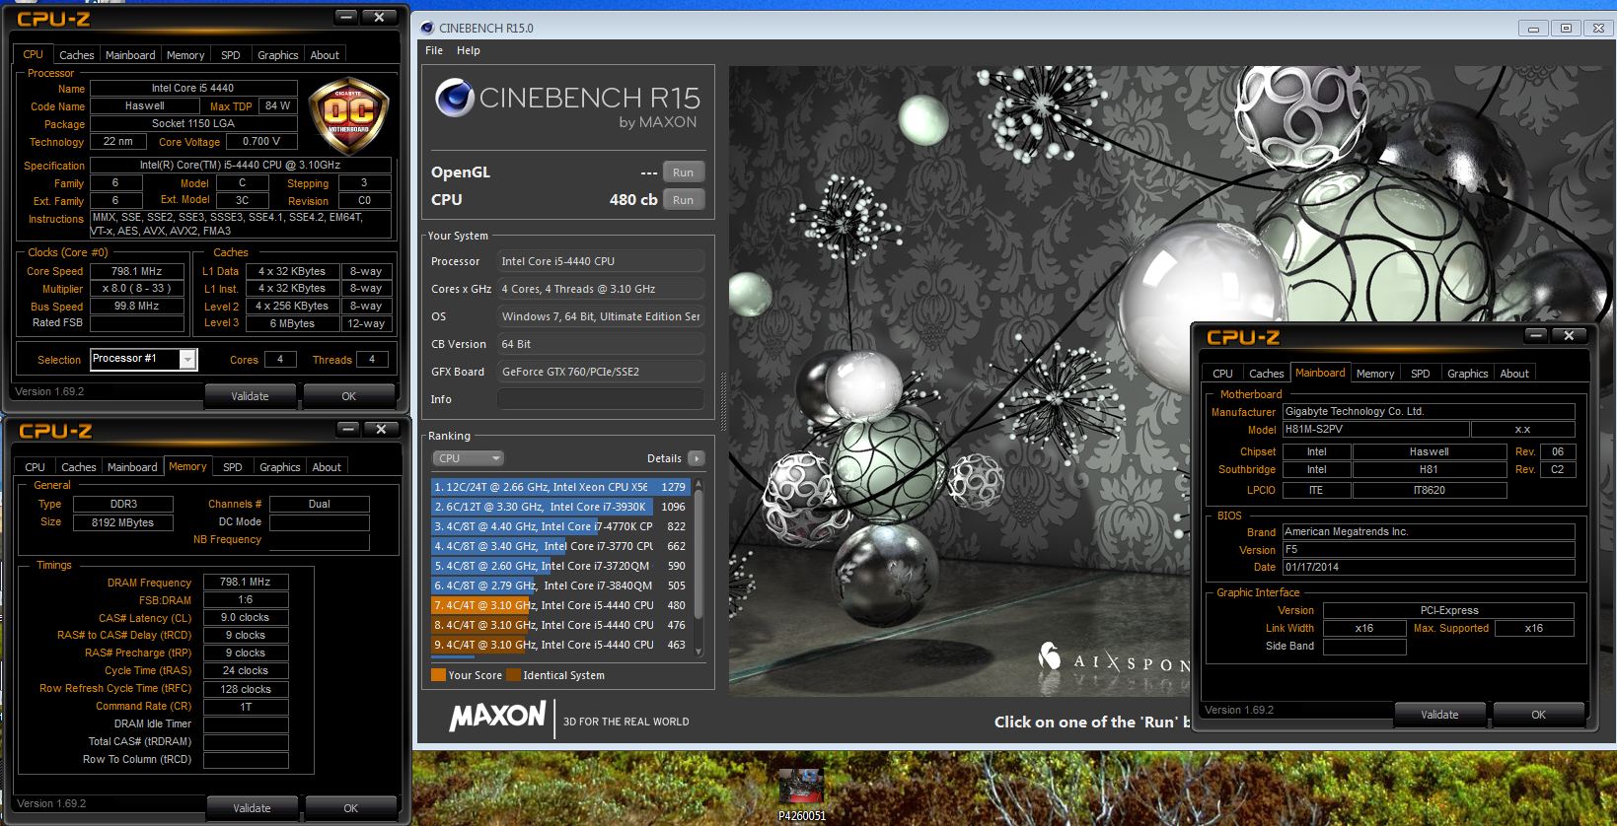
Task: Select ranking row Core i7-3840QM
Action: pyautogui.click(x=559, y=585)
